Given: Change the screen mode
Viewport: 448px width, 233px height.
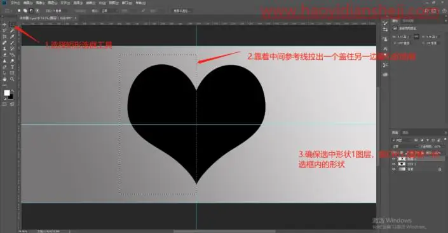Looking at the screenshot, I should [x=12, y=104].
